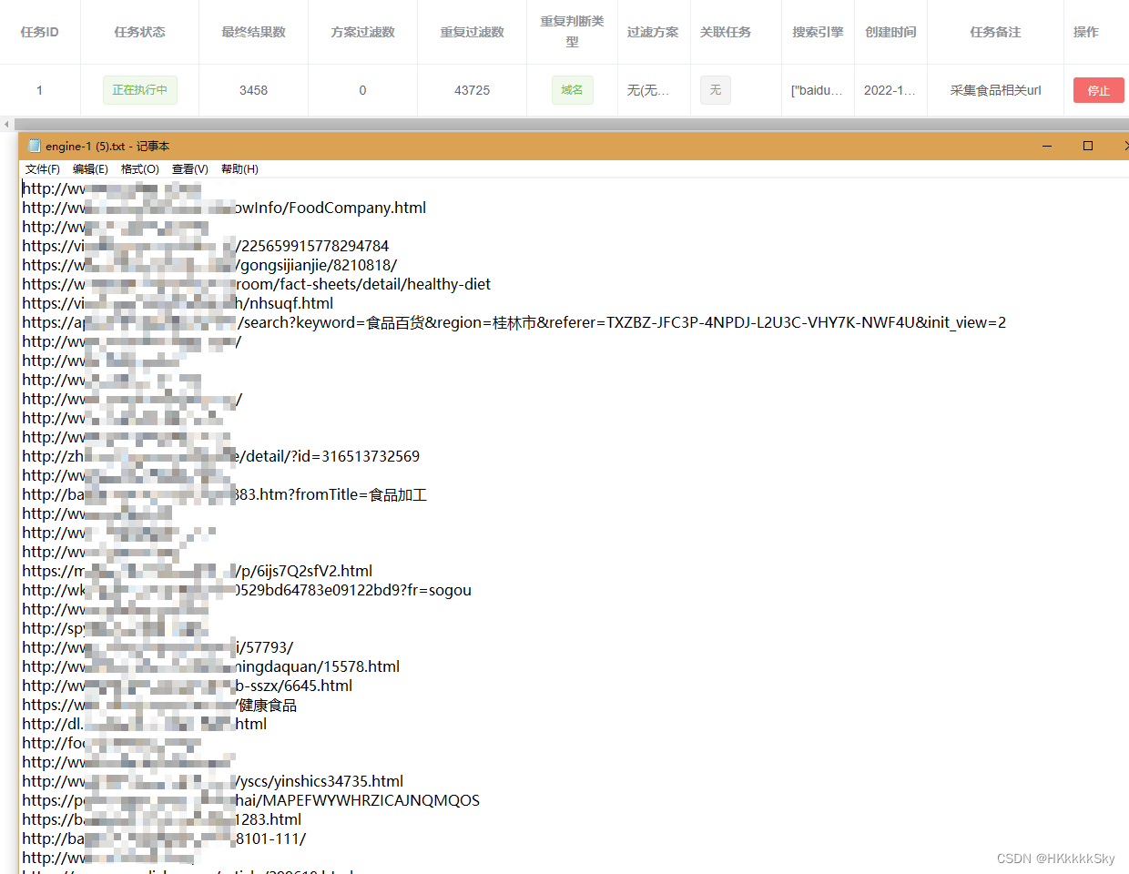Click the line ending /225659915778294784
The width and height of the screenshot is (1129, 874).
pyautogui.click(x=206, y=246)
